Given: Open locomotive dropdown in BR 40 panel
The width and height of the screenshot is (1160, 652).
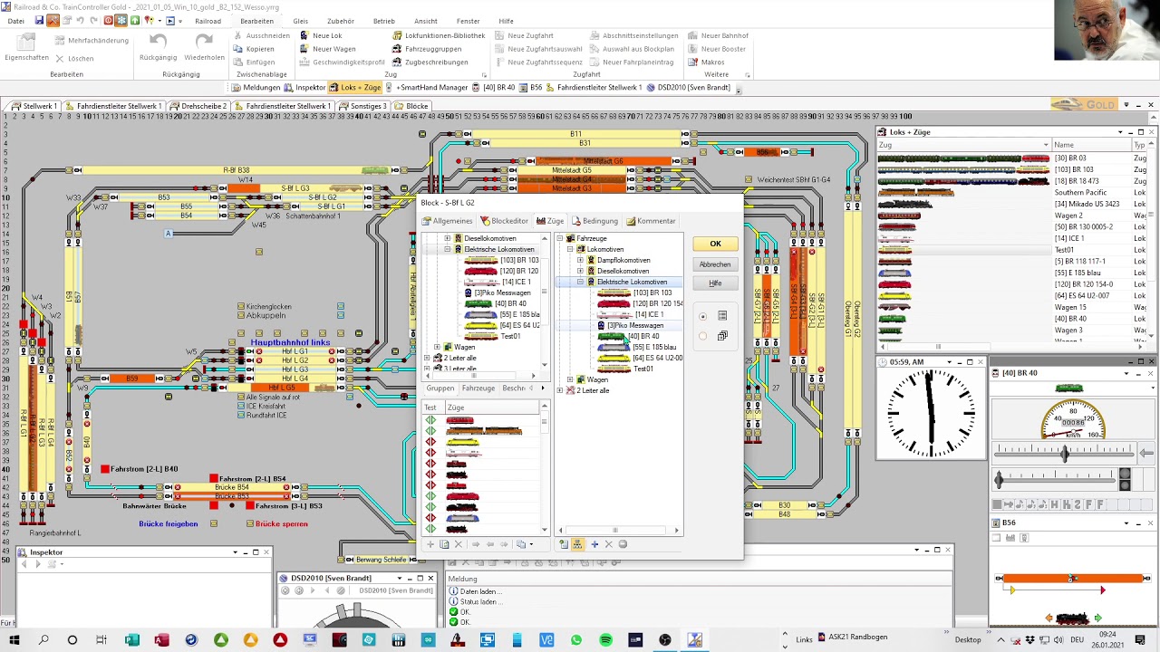Looking at the screenshot, I should (x=1153, y=388).
